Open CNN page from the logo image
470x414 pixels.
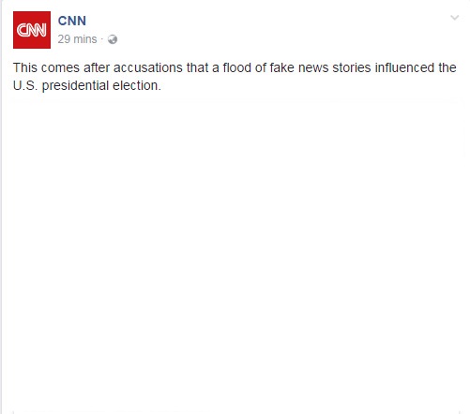(32, 30)
